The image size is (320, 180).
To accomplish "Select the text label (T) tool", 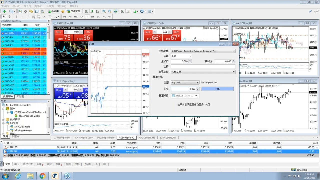I will tap(50, 17).
